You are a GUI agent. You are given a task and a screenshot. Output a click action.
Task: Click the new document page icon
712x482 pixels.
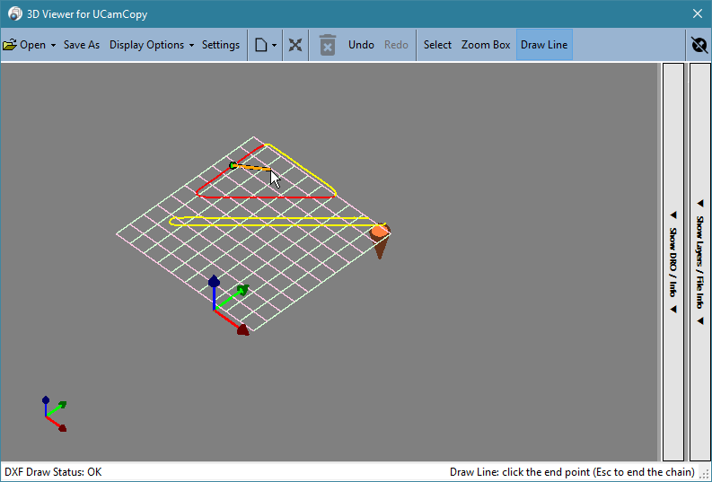(260, 45)
